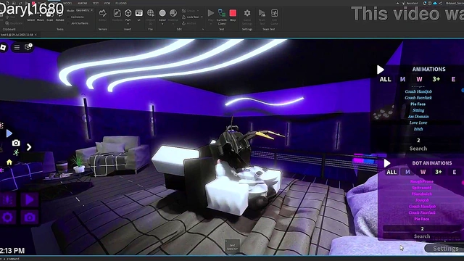This screenshot has height=261, width=464.
Task: Open the Lock Tool dropdown arrow
Action: (x=202, y=17)
